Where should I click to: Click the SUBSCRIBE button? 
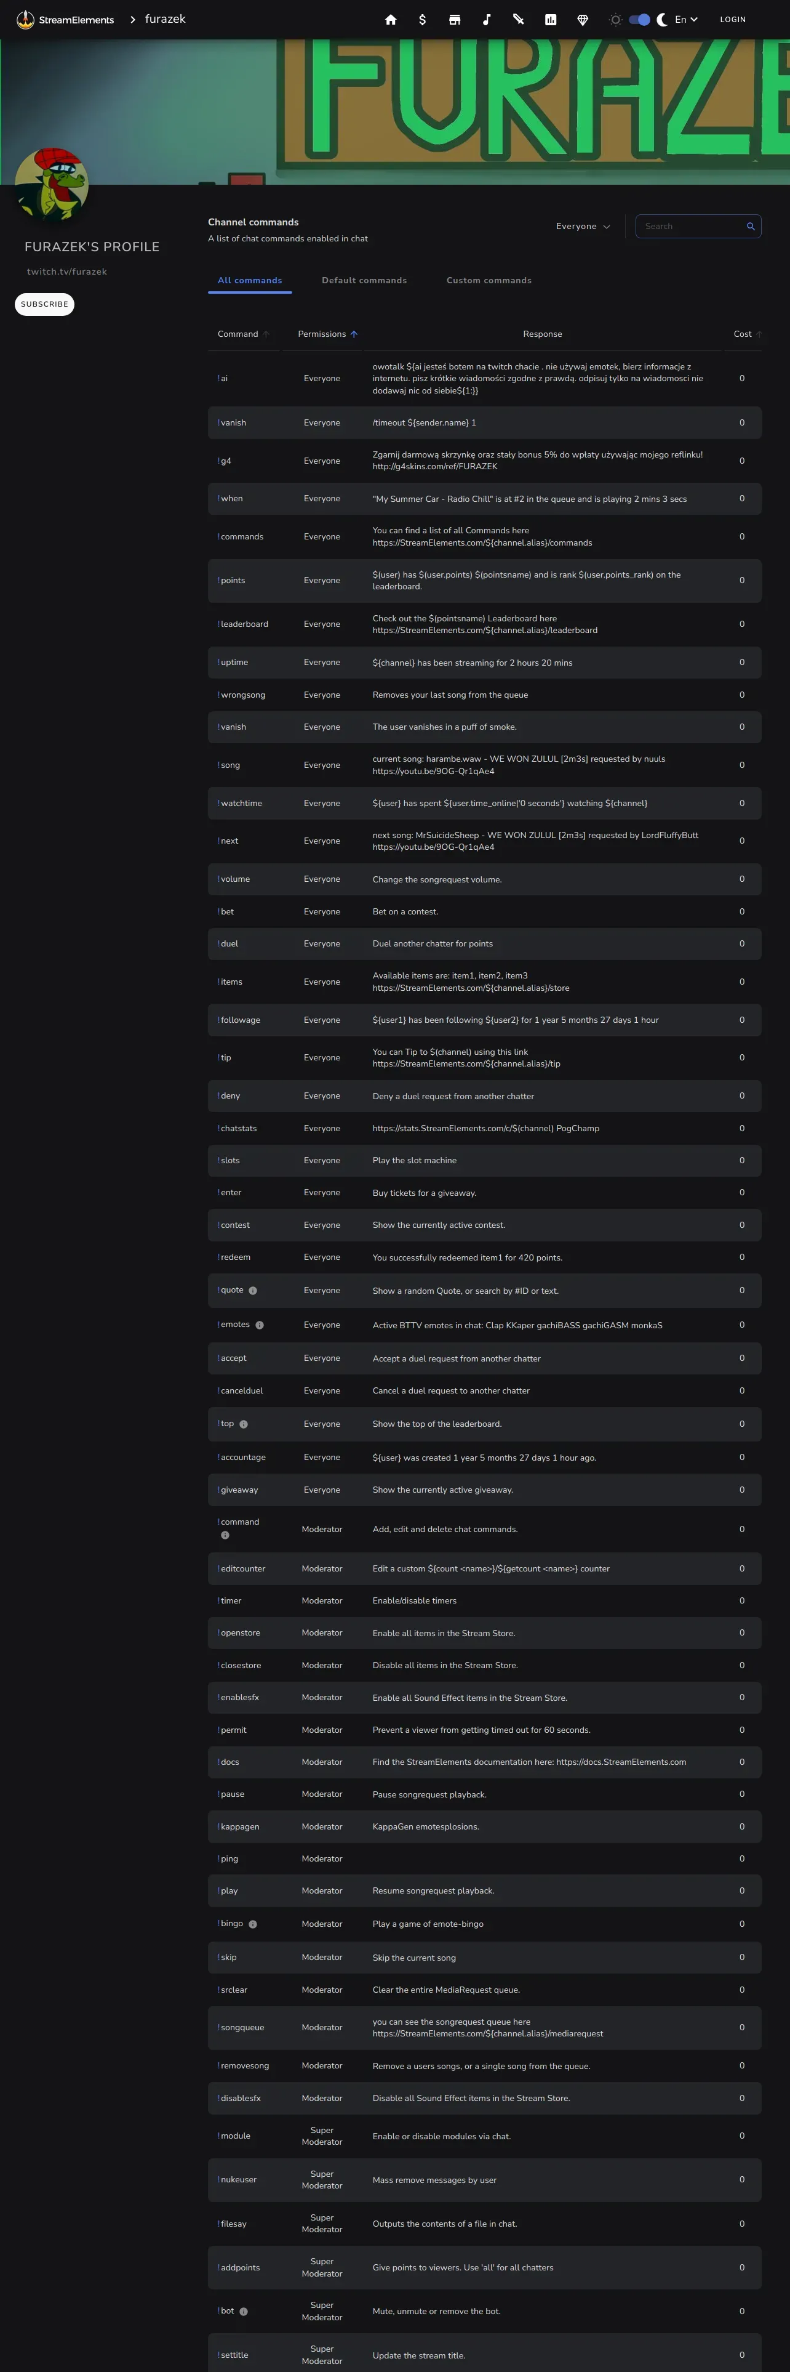(44, 304)
